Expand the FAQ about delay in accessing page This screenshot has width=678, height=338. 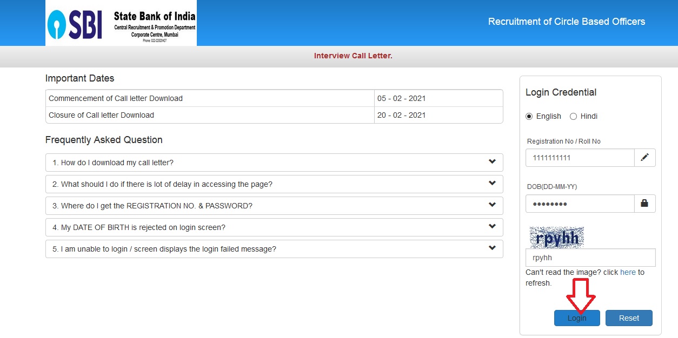(x=274, y=184)
